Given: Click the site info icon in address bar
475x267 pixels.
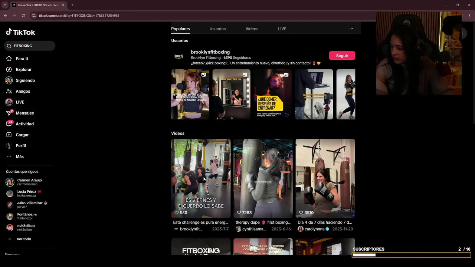Looking at the screenshot, I should pyautogui.click(x=34, y=16).
